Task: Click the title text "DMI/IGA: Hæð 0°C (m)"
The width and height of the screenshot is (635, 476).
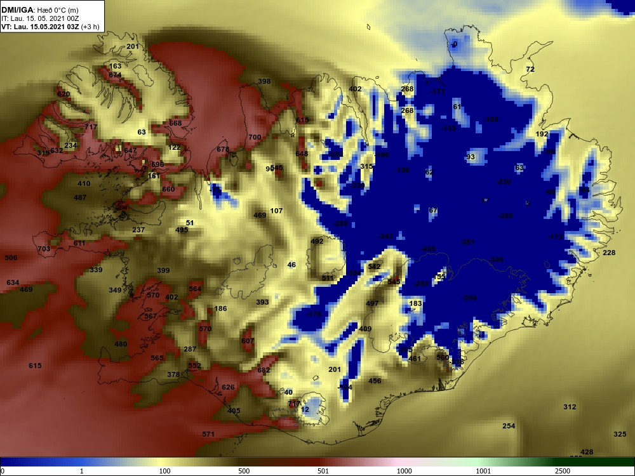Action: (39, 10)
